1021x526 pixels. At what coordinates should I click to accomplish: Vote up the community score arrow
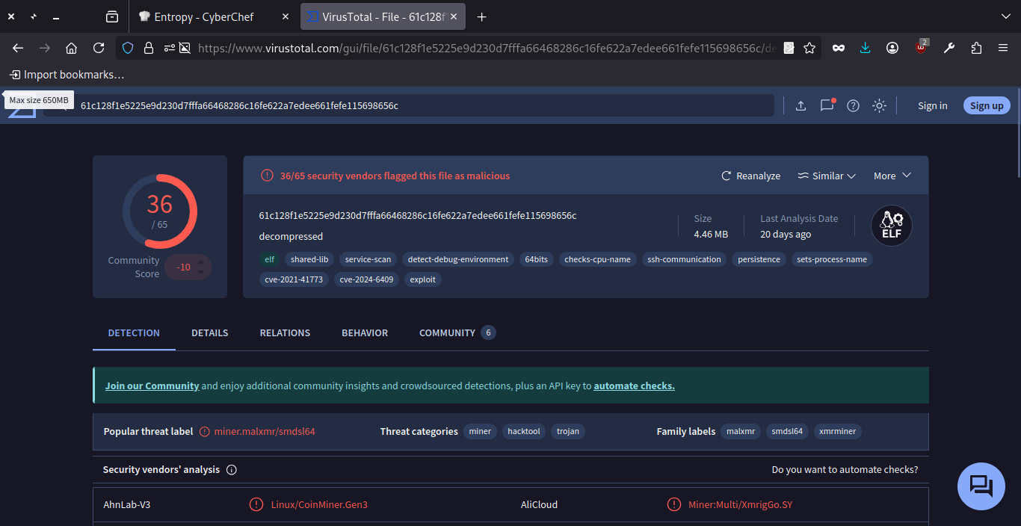click(201, 262)
